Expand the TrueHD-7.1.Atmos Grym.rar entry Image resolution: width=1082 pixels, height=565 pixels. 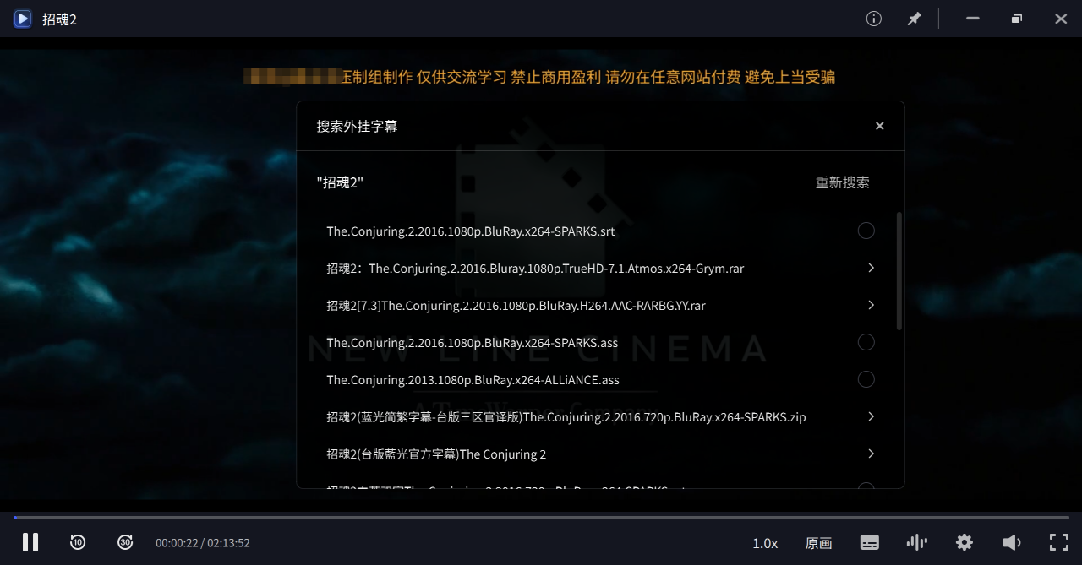click(x=871, y=268)
